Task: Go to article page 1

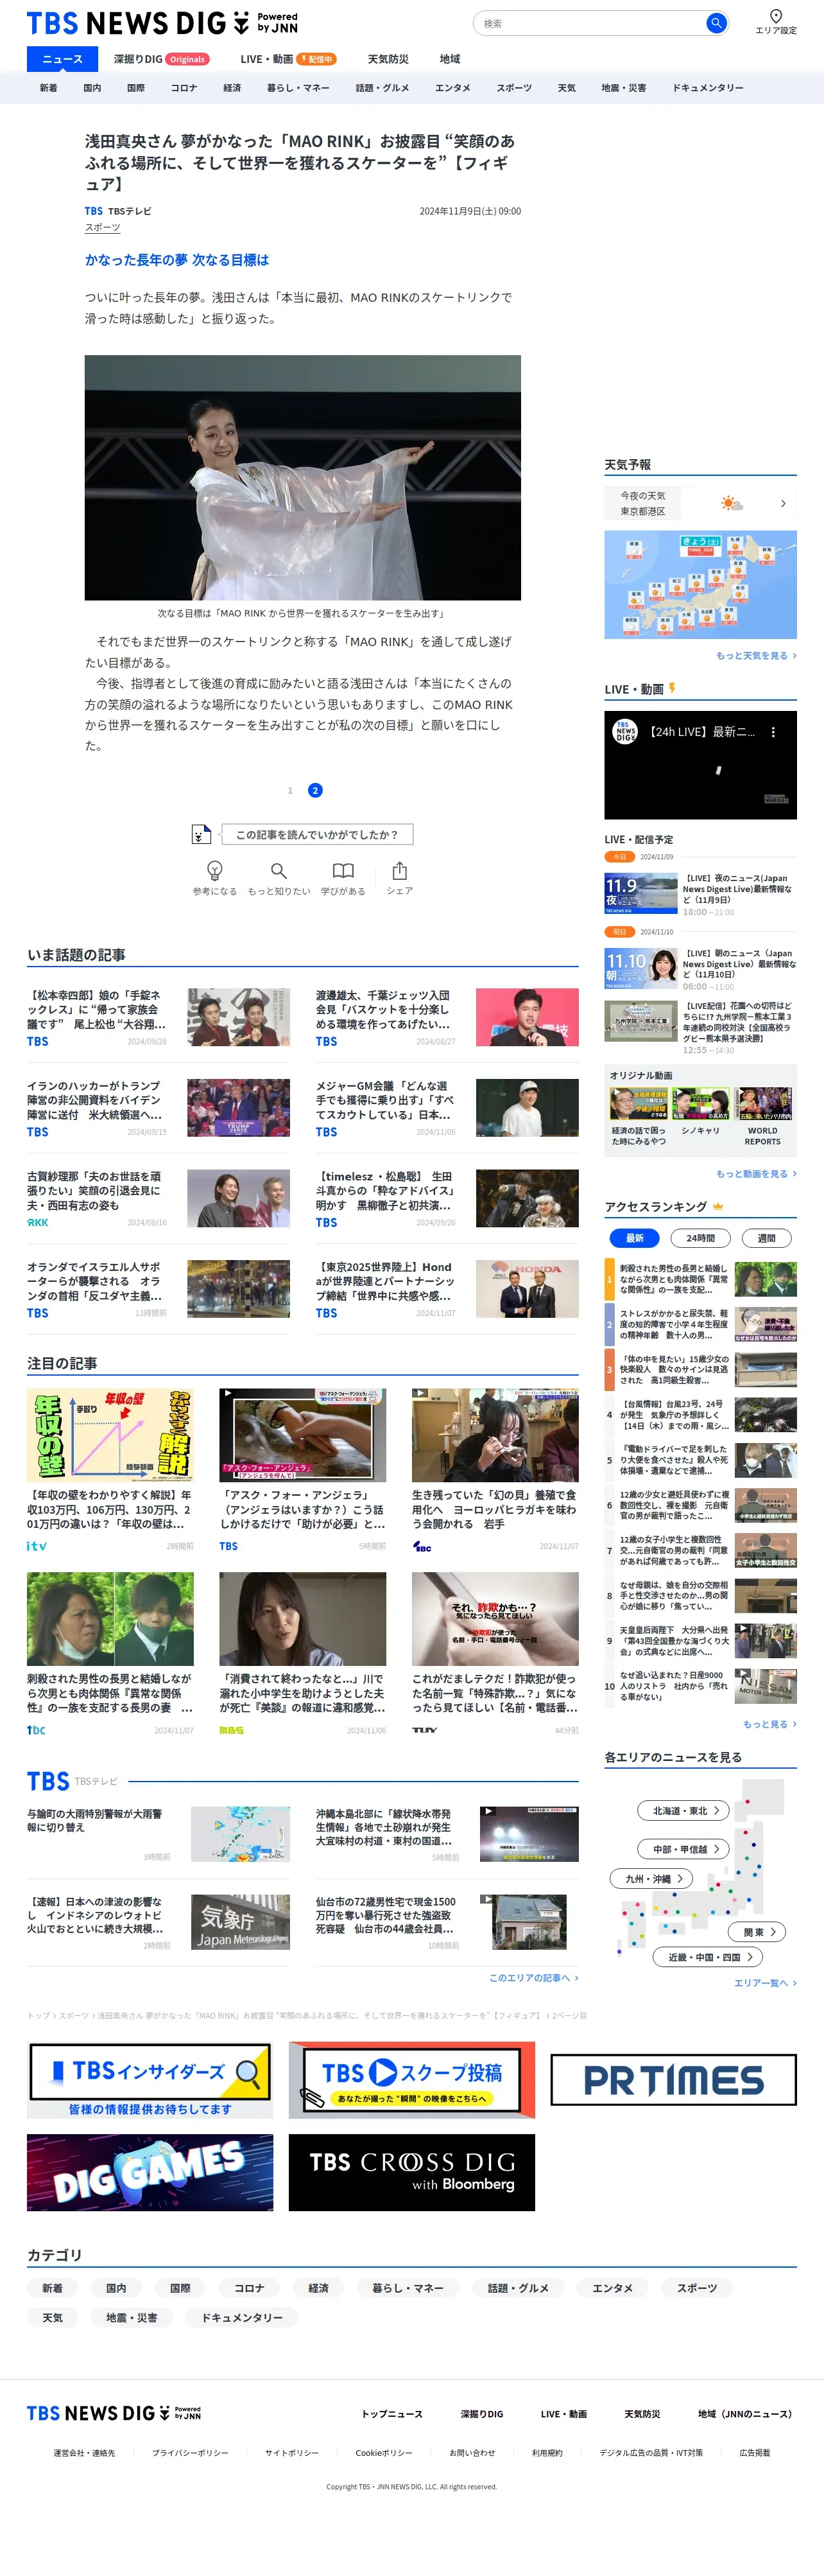Action: point(291,790)
